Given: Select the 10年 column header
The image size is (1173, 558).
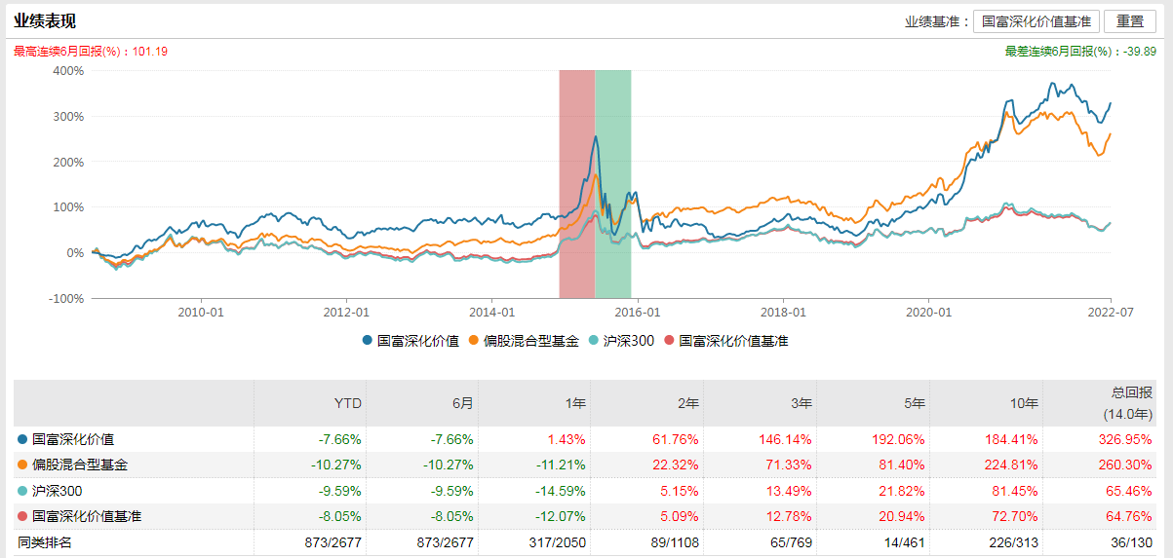Looking at the screenshot, I should coord(1025,403).
